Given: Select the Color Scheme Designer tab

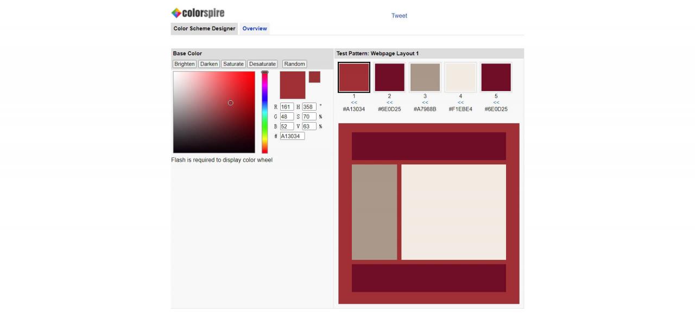Looking at the screenshot, I should 204,28.
